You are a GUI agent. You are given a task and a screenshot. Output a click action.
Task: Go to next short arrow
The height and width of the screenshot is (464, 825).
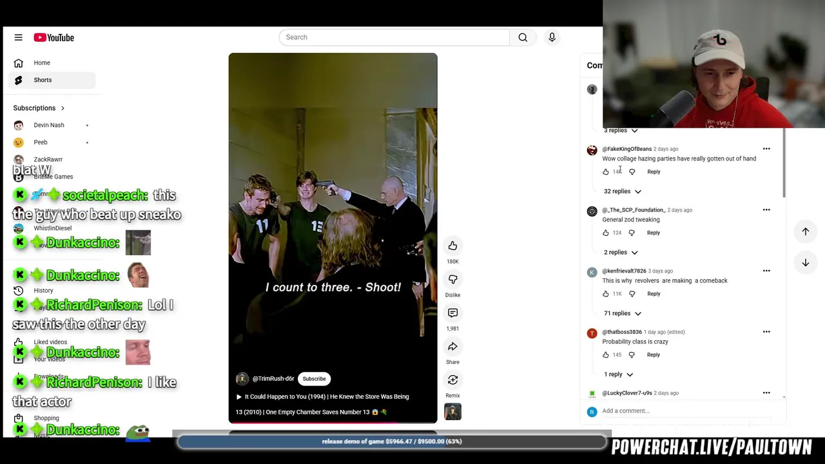pos(805,262)
